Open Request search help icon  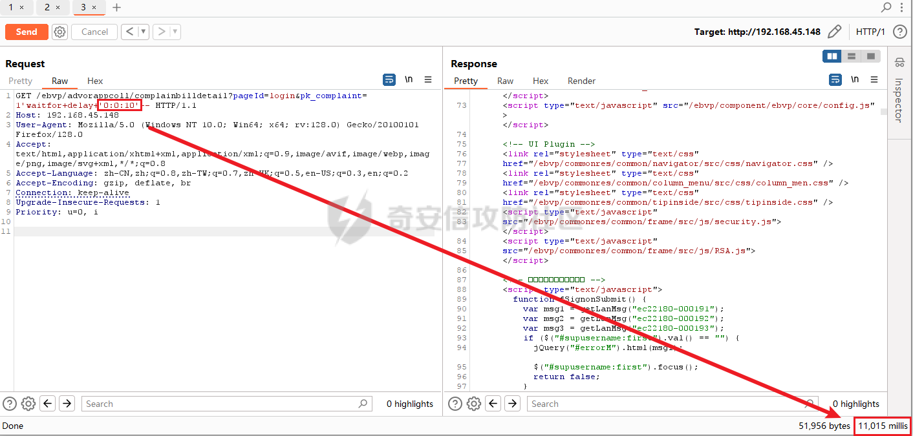9,404
